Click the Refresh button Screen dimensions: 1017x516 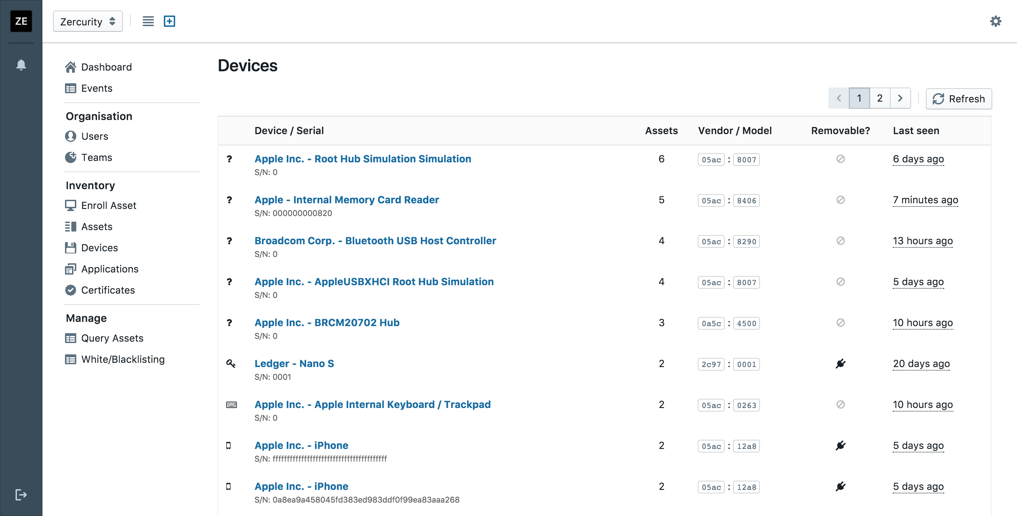pos(959,98)
